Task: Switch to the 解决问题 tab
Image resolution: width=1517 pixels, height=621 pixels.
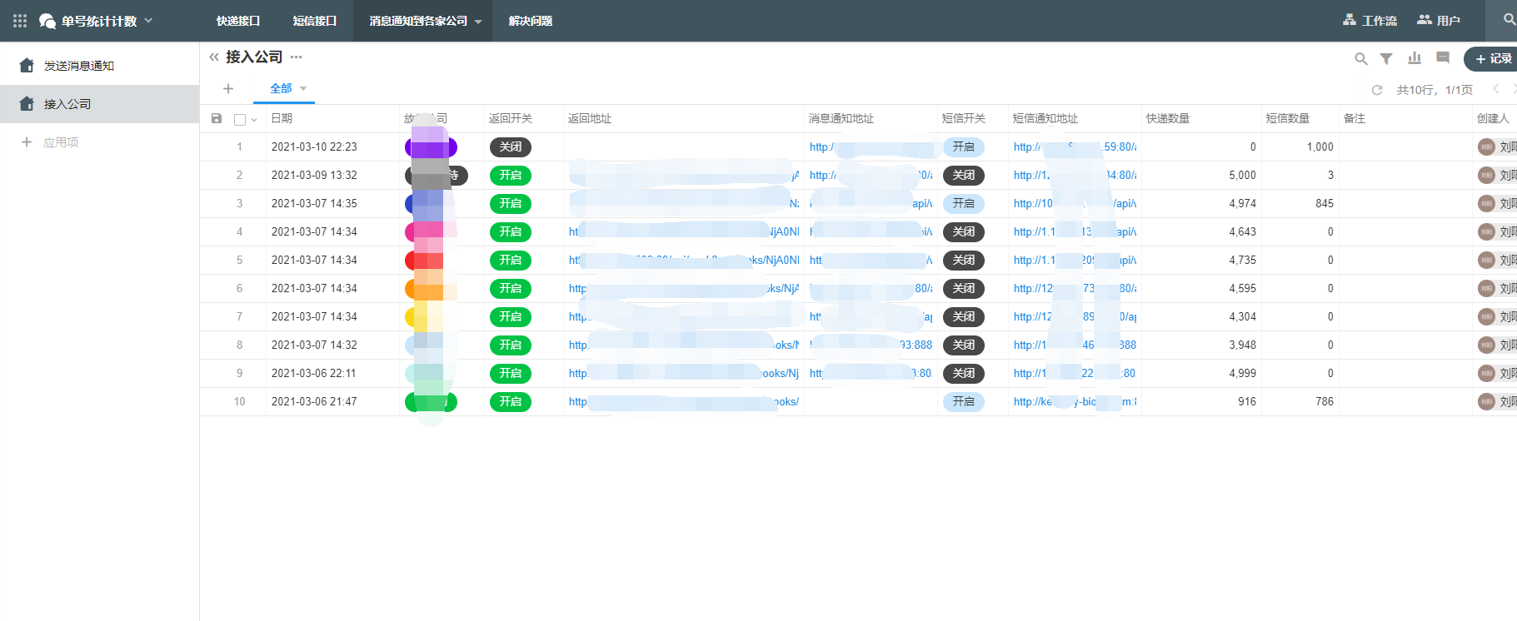Action: click(x=531, y=21)
